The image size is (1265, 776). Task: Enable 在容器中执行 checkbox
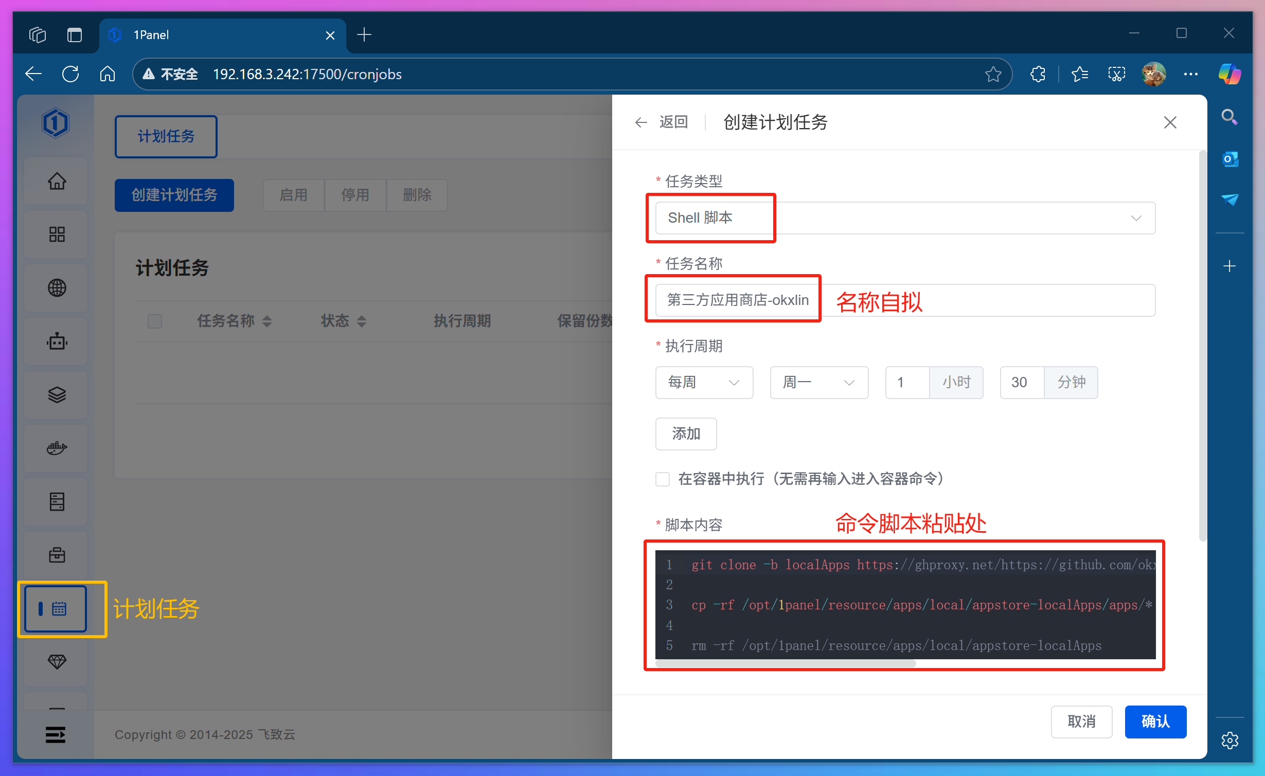click(663, 479)
